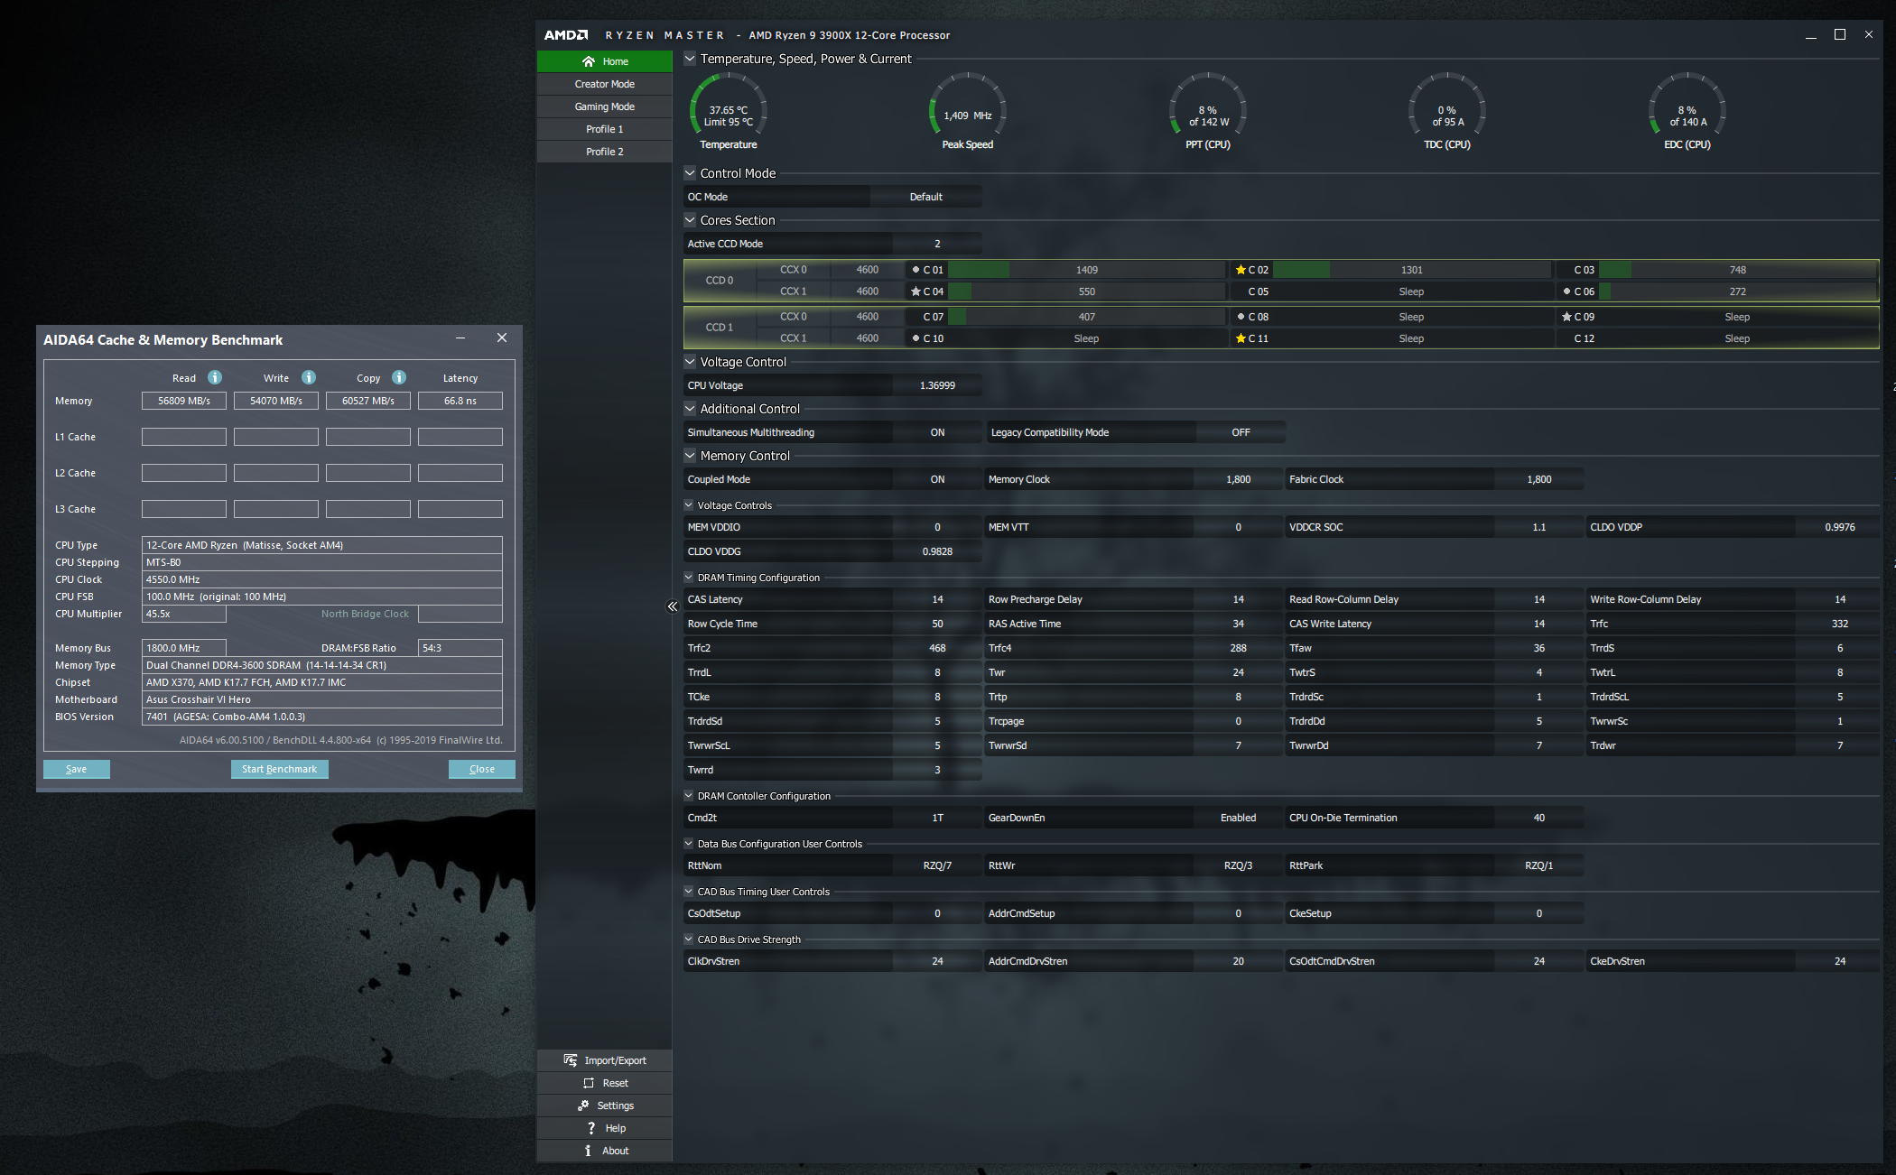The image size is (1896, 1175).
Task: Open Settings gear icon in Ryzen Master
Action: coord(583,1106)
